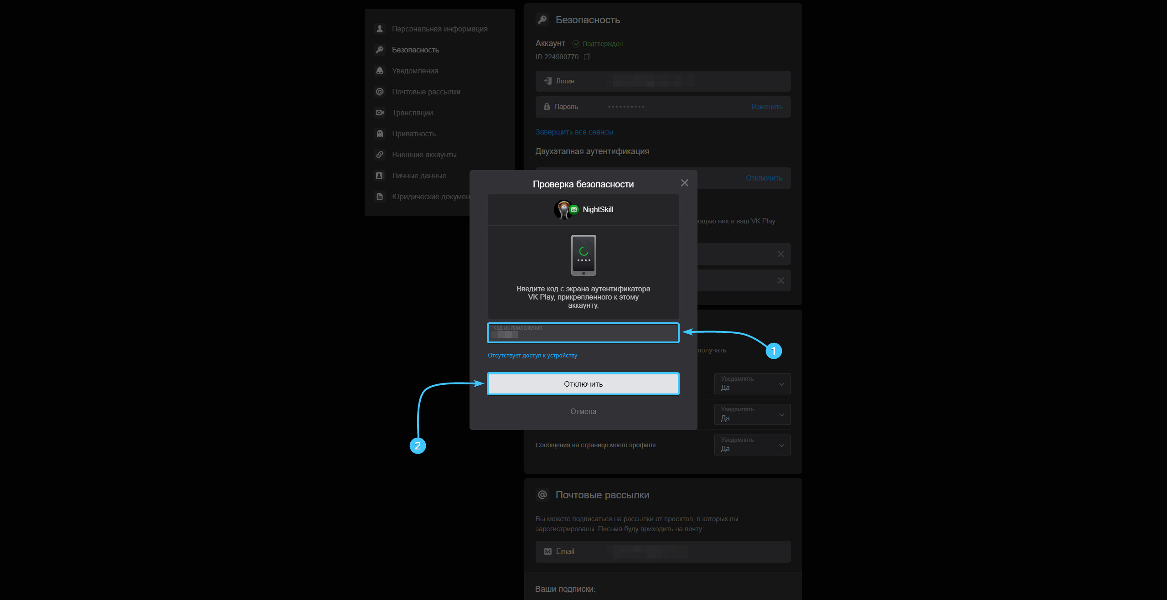The width and height of the screenshot is (1167, 600).
Task: Click the copy ID icon next to 224990770
Action: [587, 57]
